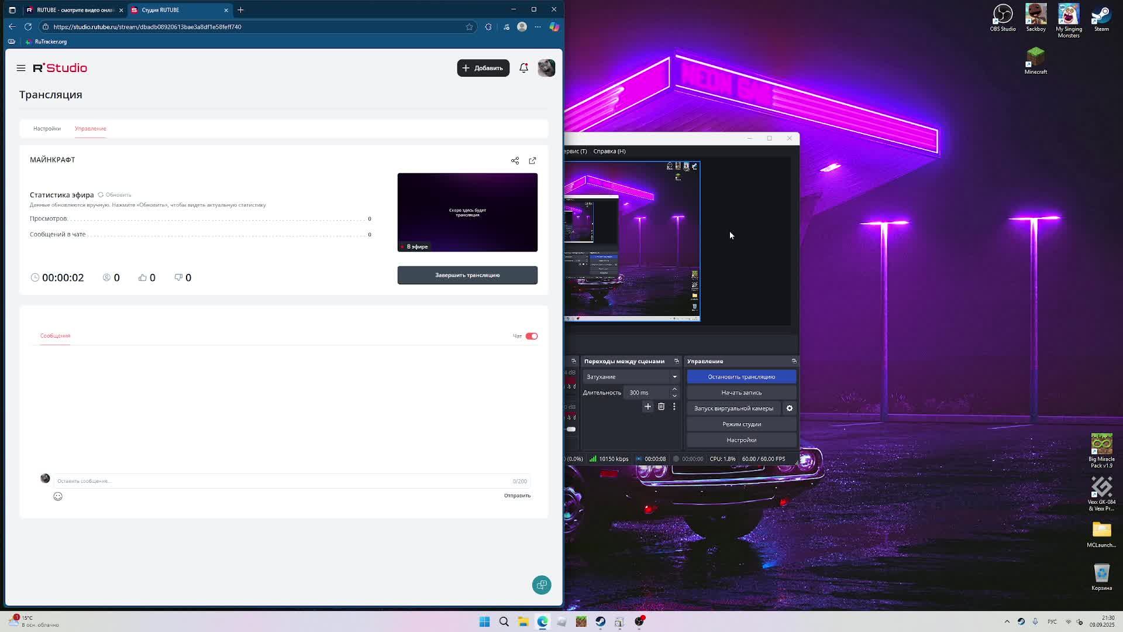Pop out the Управление dock panel

(794, 361)
